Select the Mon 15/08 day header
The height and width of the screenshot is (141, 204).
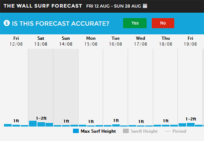click(91, 41)
